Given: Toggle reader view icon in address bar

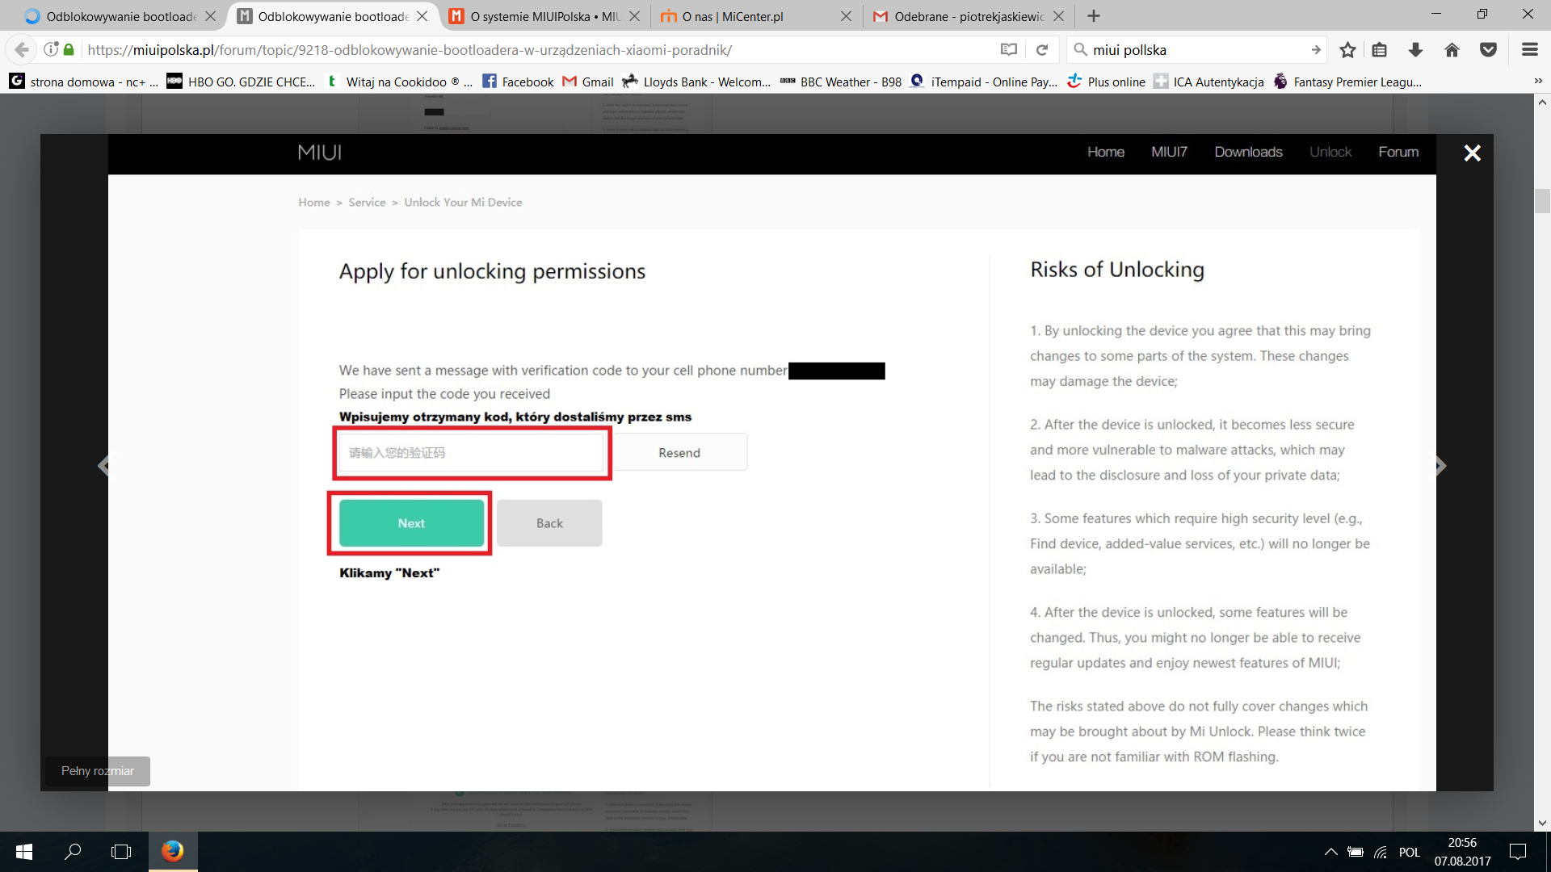Looking at the screenshot, I should pyautogui.click(x=1008, y=50).
